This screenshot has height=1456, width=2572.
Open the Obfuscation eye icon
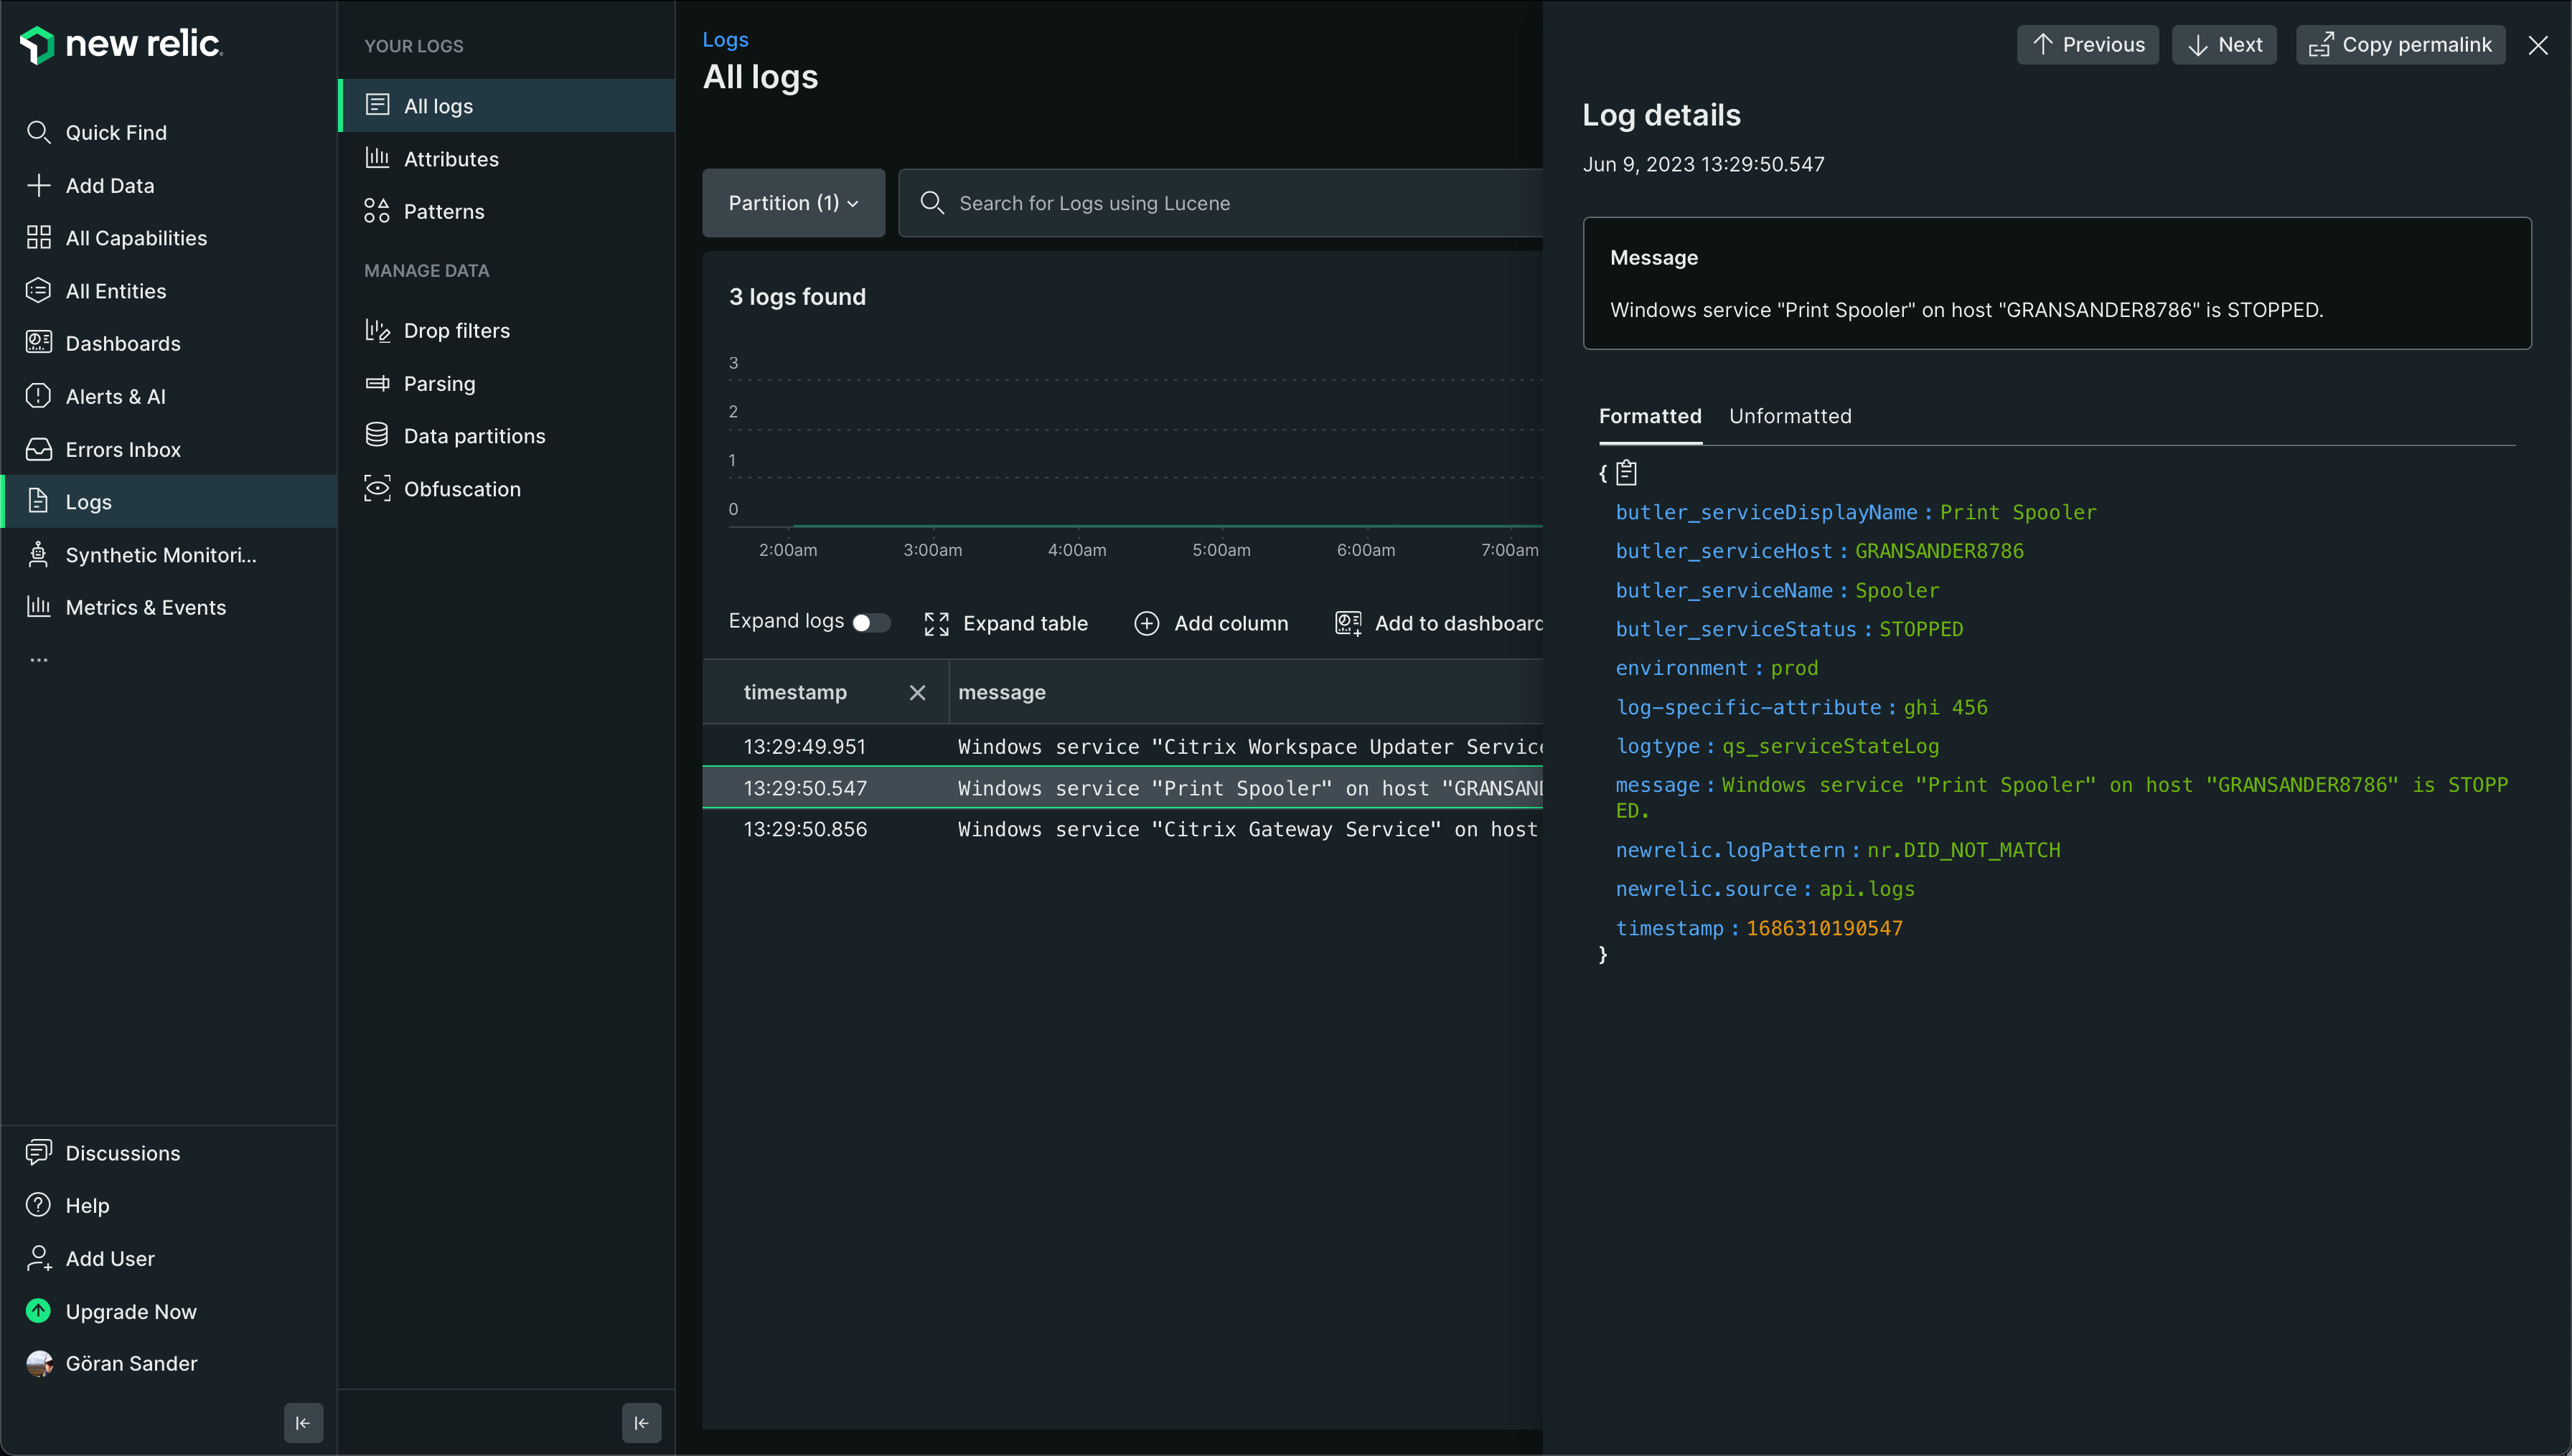[x=377, y=489]
